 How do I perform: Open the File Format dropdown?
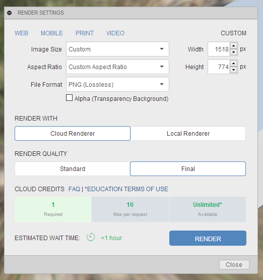click(117, 84)
